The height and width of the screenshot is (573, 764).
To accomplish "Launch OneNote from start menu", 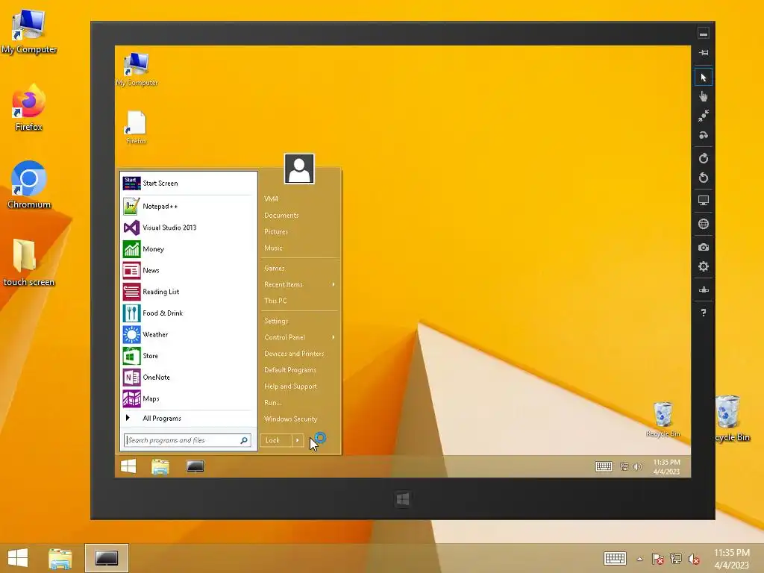I will click(188, 378).
